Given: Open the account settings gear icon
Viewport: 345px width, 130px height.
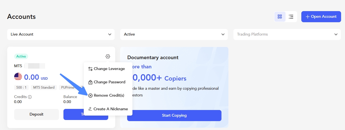Looking at the screenshot, I should pyautogui.click(x=108, y=56).
